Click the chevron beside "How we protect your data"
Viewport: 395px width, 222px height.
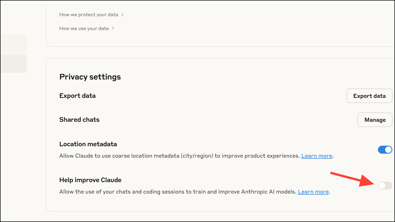click(x=122, y=15)
